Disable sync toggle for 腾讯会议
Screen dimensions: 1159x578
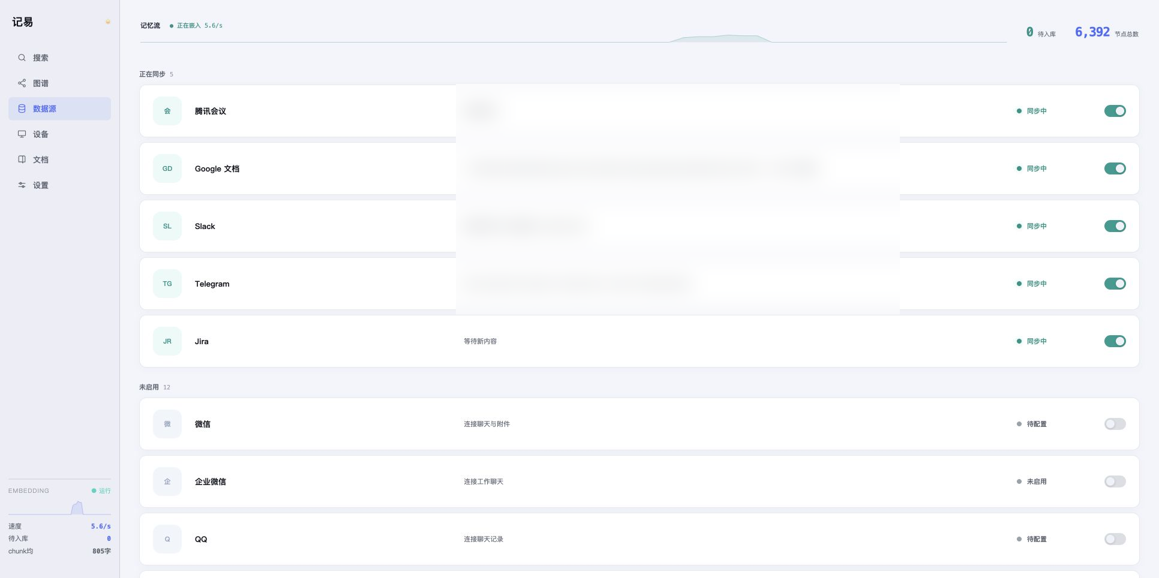1115,111
